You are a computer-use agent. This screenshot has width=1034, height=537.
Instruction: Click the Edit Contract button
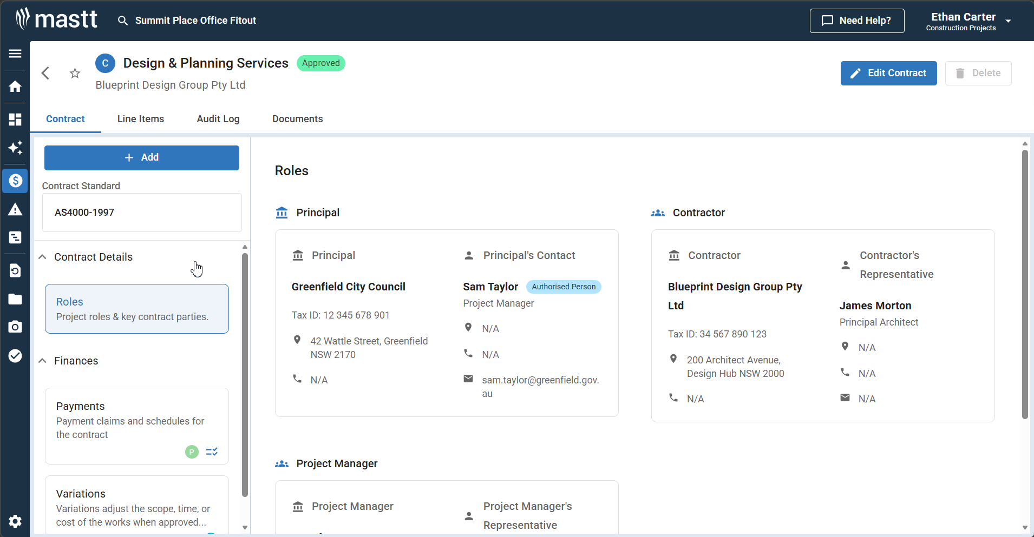point(888,73)
